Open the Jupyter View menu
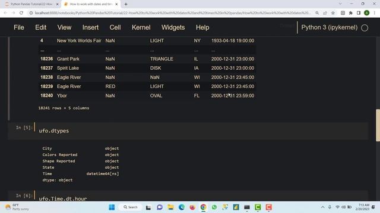The height and width of the screenshot is (213, 380). [64, 27]
